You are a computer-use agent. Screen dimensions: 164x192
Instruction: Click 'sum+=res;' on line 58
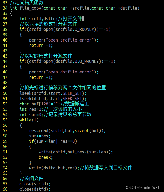tap(40, 136)
